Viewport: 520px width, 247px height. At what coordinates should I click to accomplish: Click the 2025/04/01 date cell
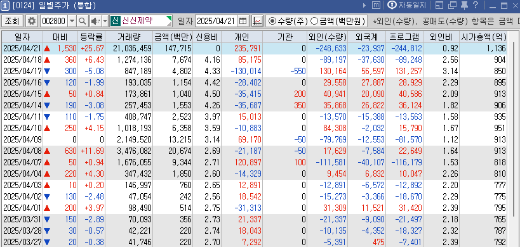click(22, 208)
